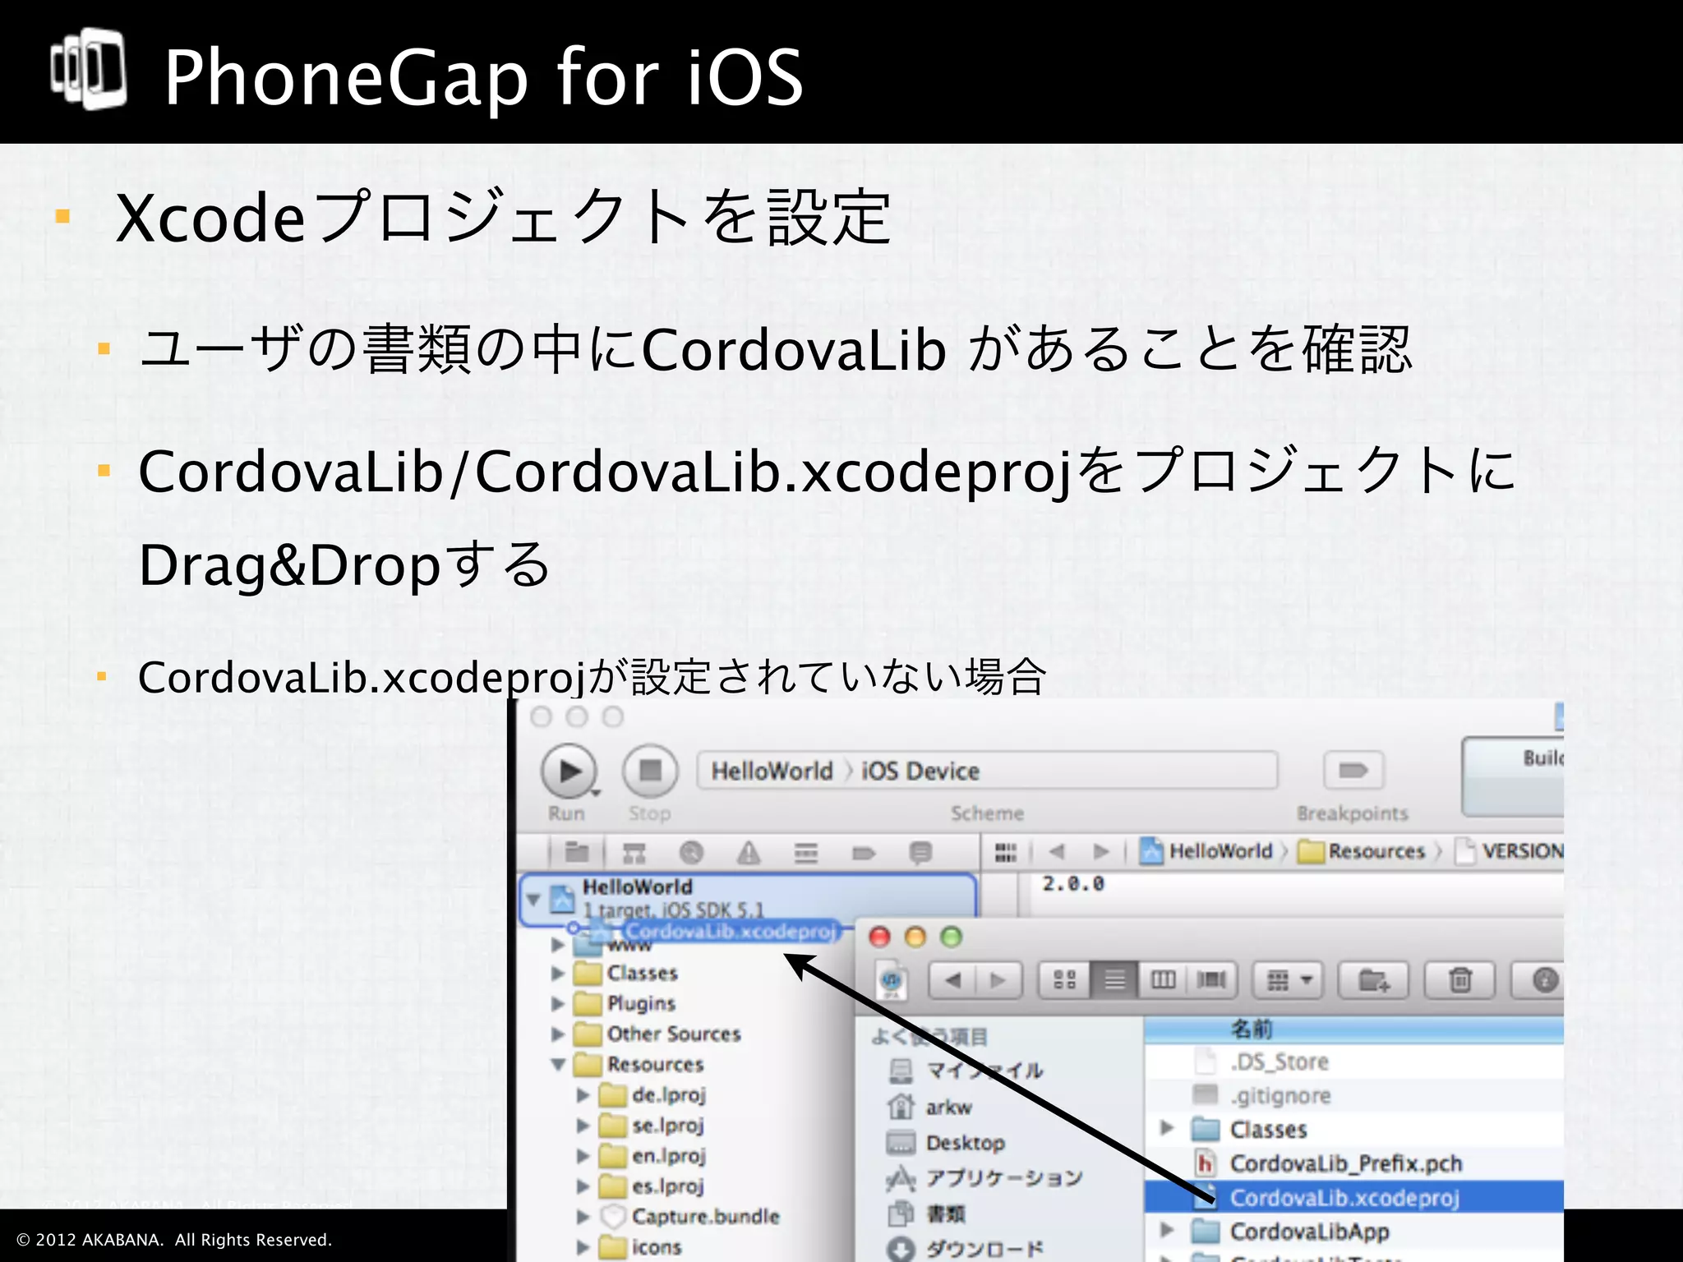
Task: Open the Debug navigator lines icon
Action: (x=806, y=853)
